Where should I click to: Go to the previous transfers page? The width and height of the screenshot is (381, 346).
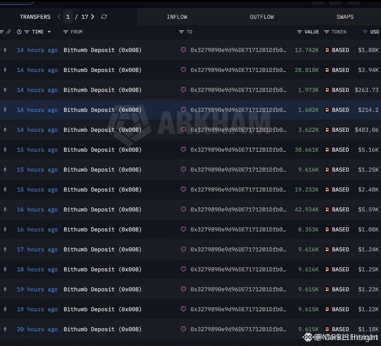(x=59, y=17)
